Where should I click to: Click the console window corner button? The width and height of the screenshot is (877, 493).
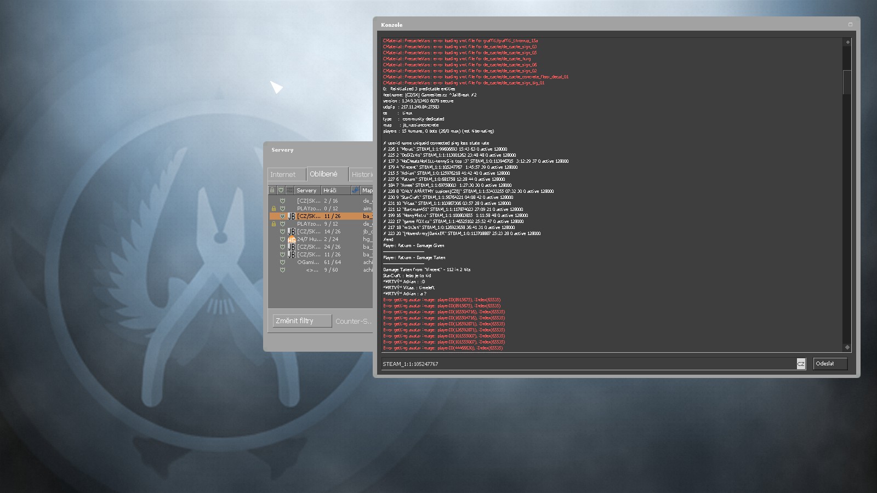click(x=851, y=25)
